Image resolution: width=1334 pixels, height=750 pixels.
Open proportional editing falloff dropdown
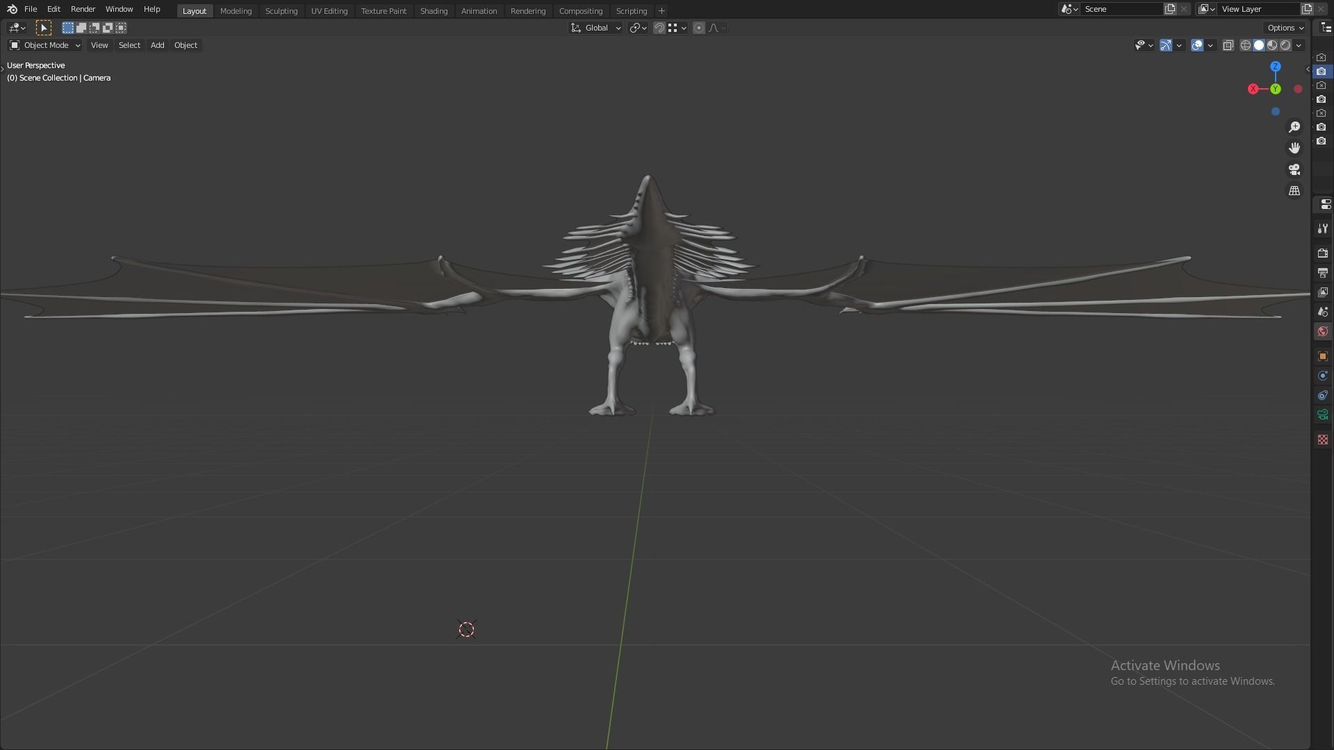(718, 28)
